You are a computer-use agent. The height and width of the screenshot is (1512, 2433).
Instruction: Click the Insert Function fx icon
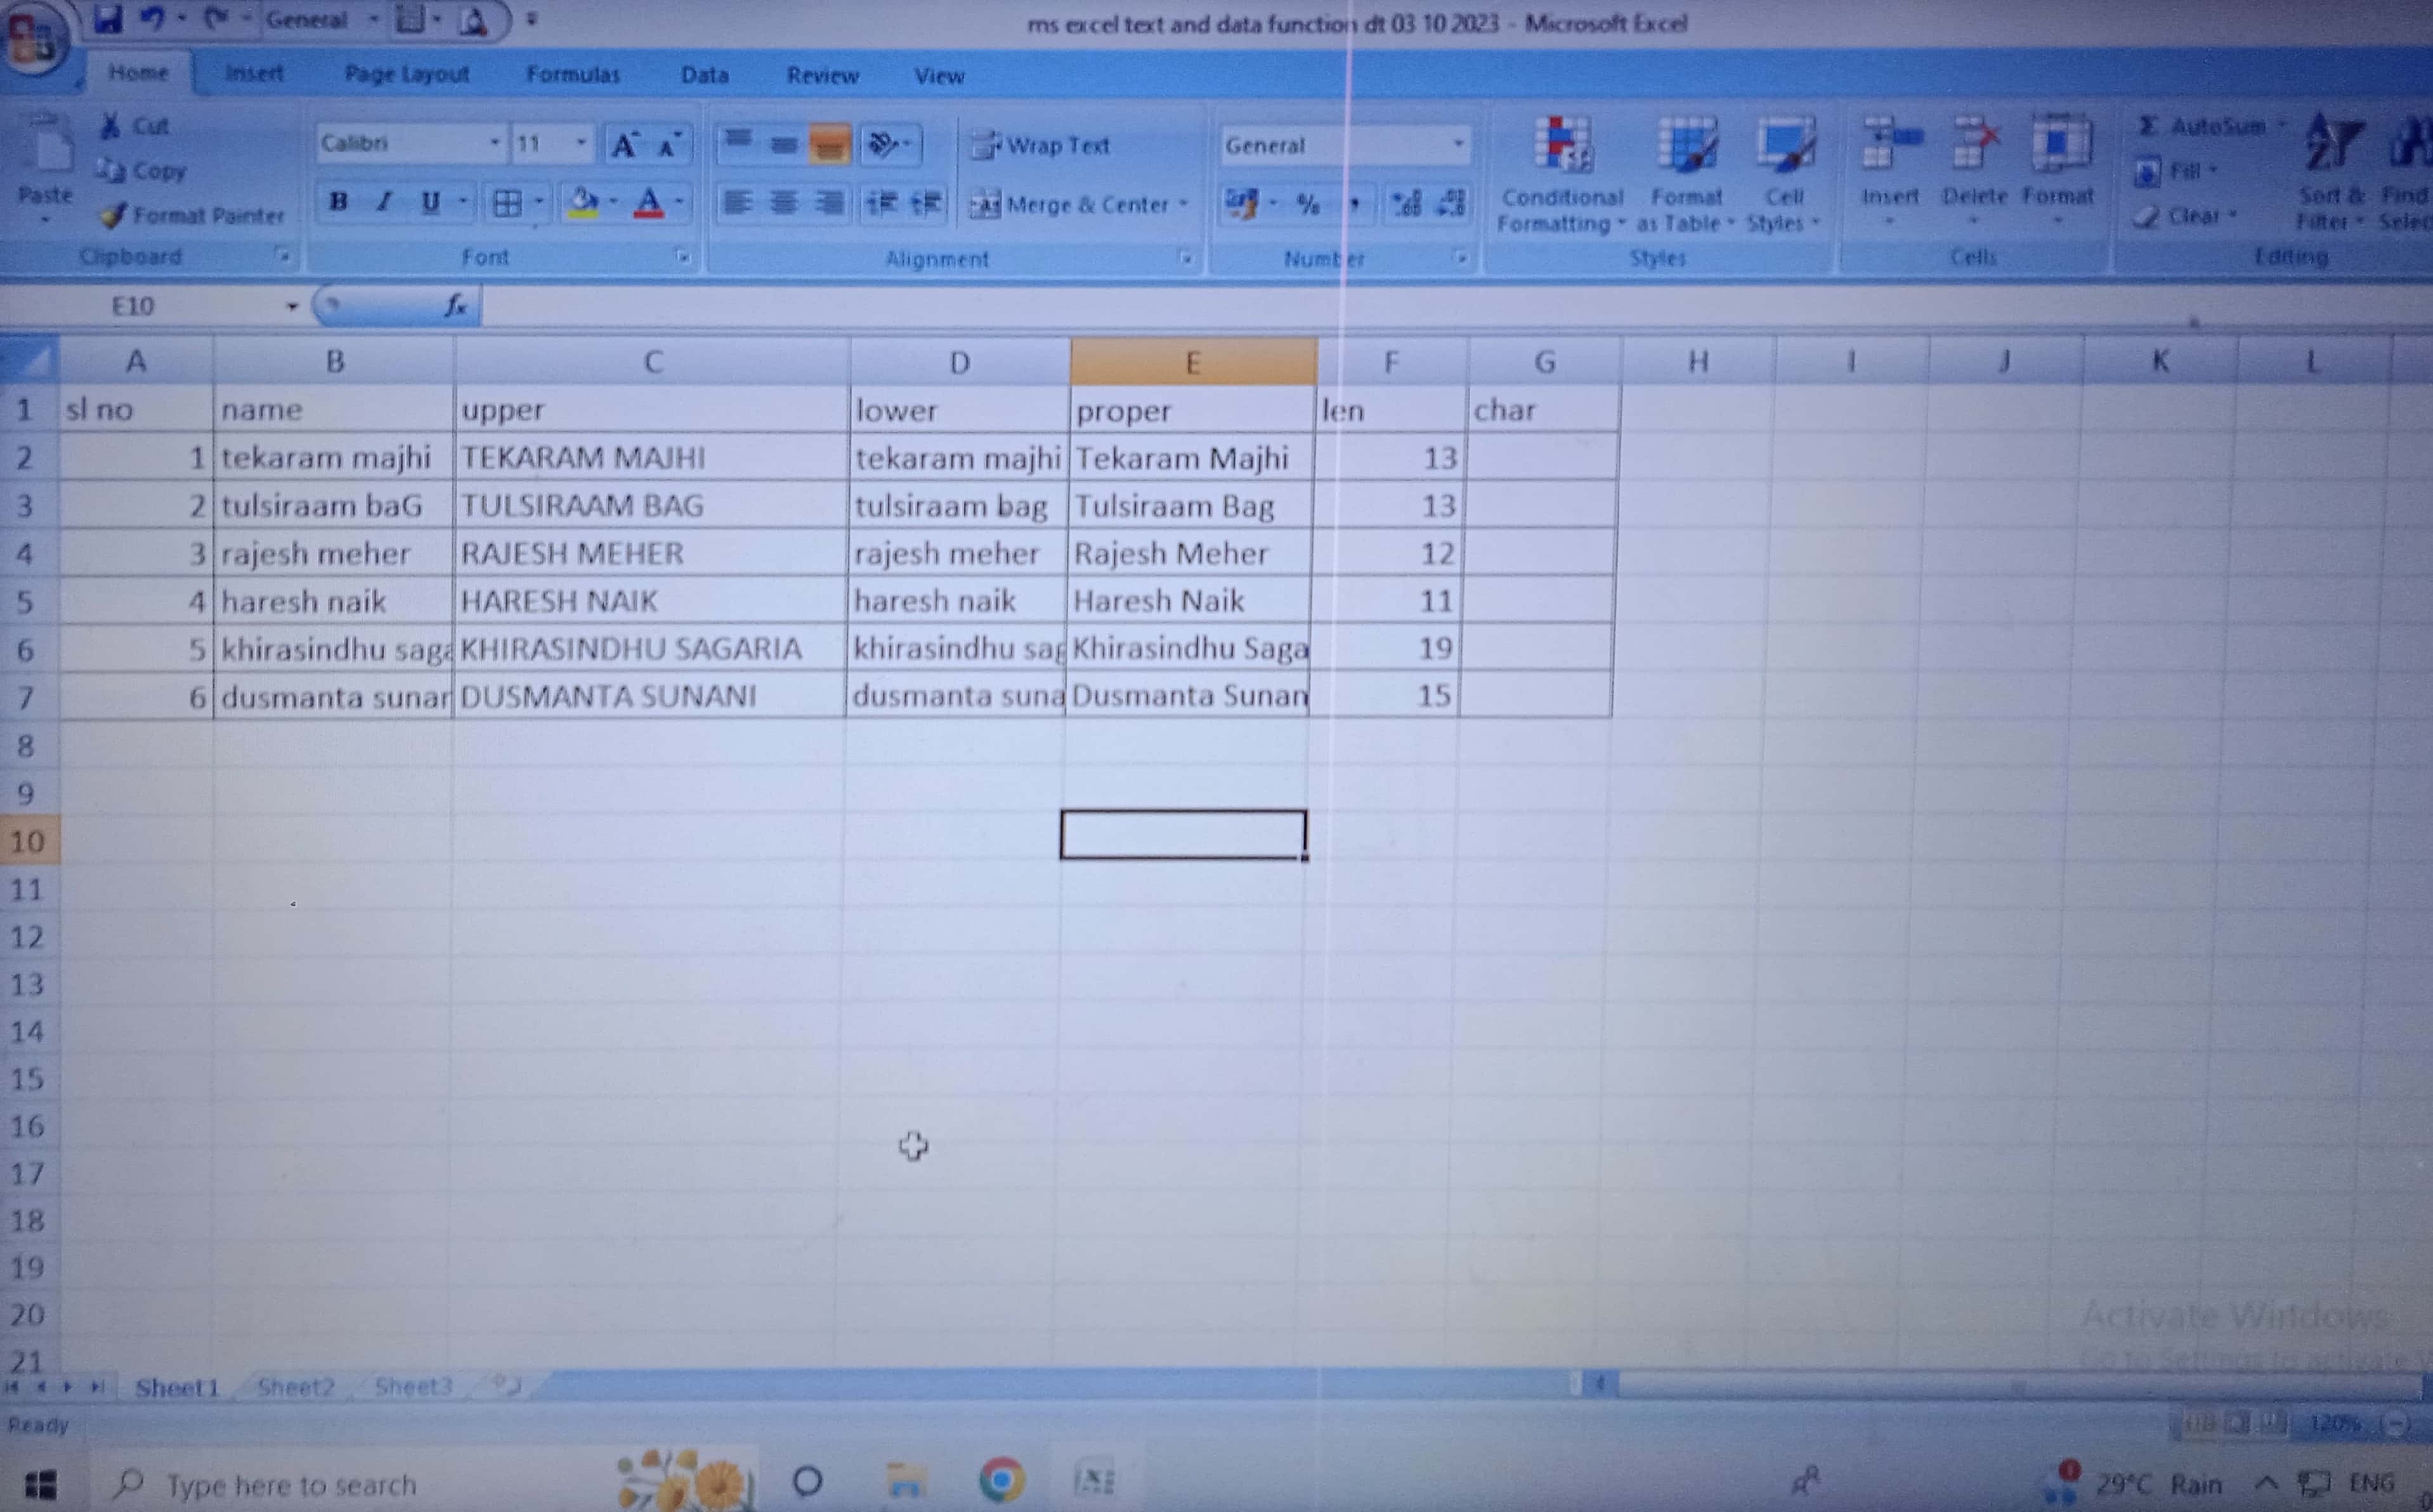(x=456, y=305)
